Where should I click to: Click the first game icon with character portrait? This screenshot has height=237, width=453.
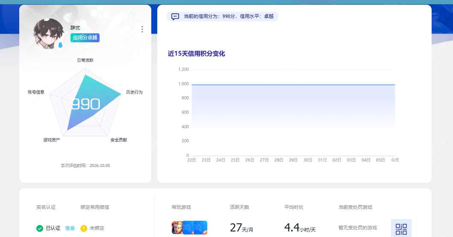click(x=177, y=228)
